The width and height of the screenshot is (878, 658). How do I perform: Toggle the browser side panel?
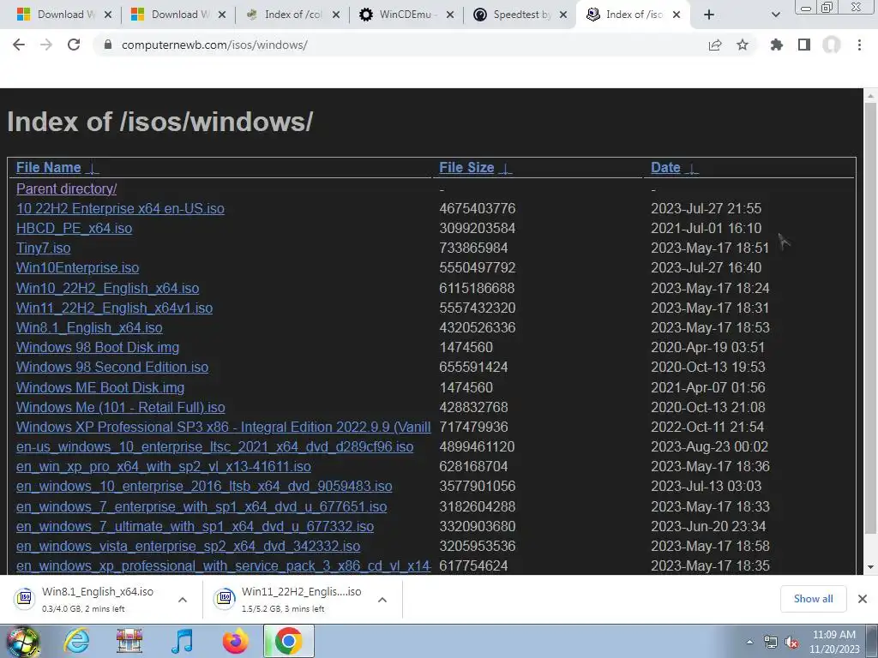tap(804, 45)
